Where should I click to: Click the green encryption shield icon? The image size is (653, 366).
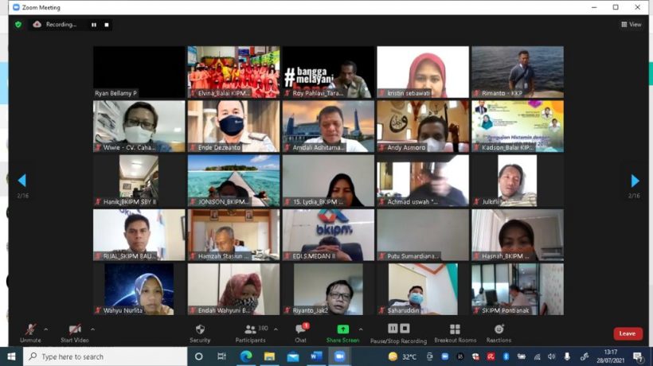tap(18, 25)
